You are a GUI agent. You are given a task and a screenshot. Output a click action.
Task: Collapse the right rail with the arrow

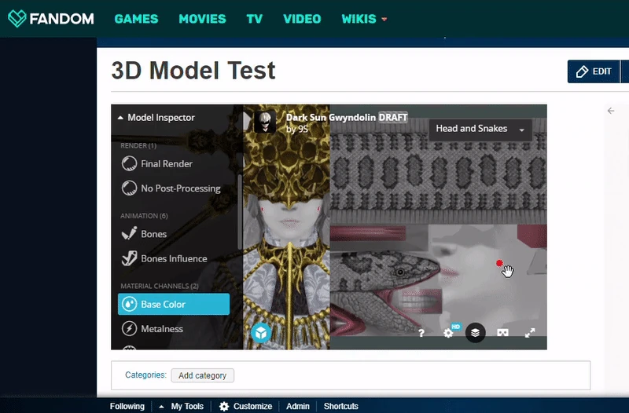pos(611,111)
